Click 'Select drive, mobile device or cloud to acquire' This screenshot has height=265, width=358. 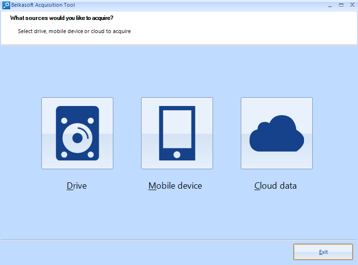tap(74, 31)
